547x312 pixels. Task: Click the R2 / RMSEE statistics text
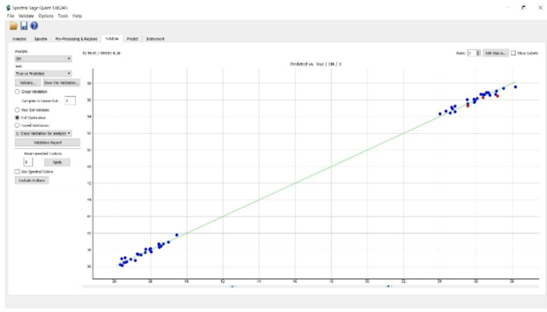tap(101, 53)
